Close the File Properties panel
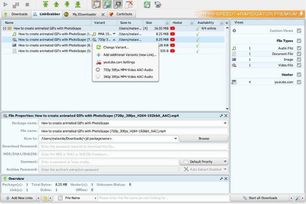 click(x=226, y=116)
